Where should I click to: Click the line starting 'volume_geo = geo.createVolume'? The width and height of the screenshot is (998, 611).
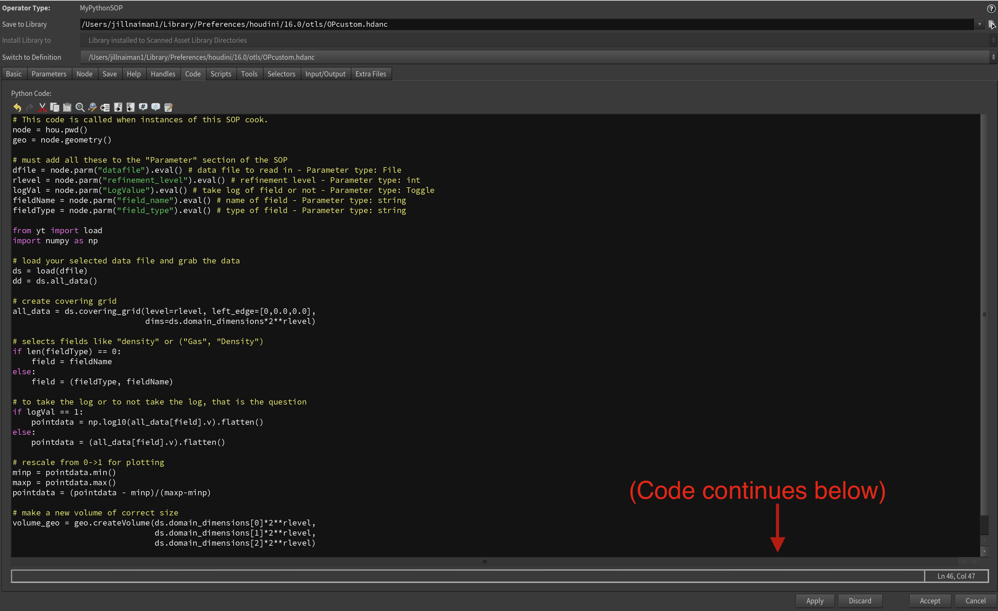pyautogui.click(x=164, y=523)
